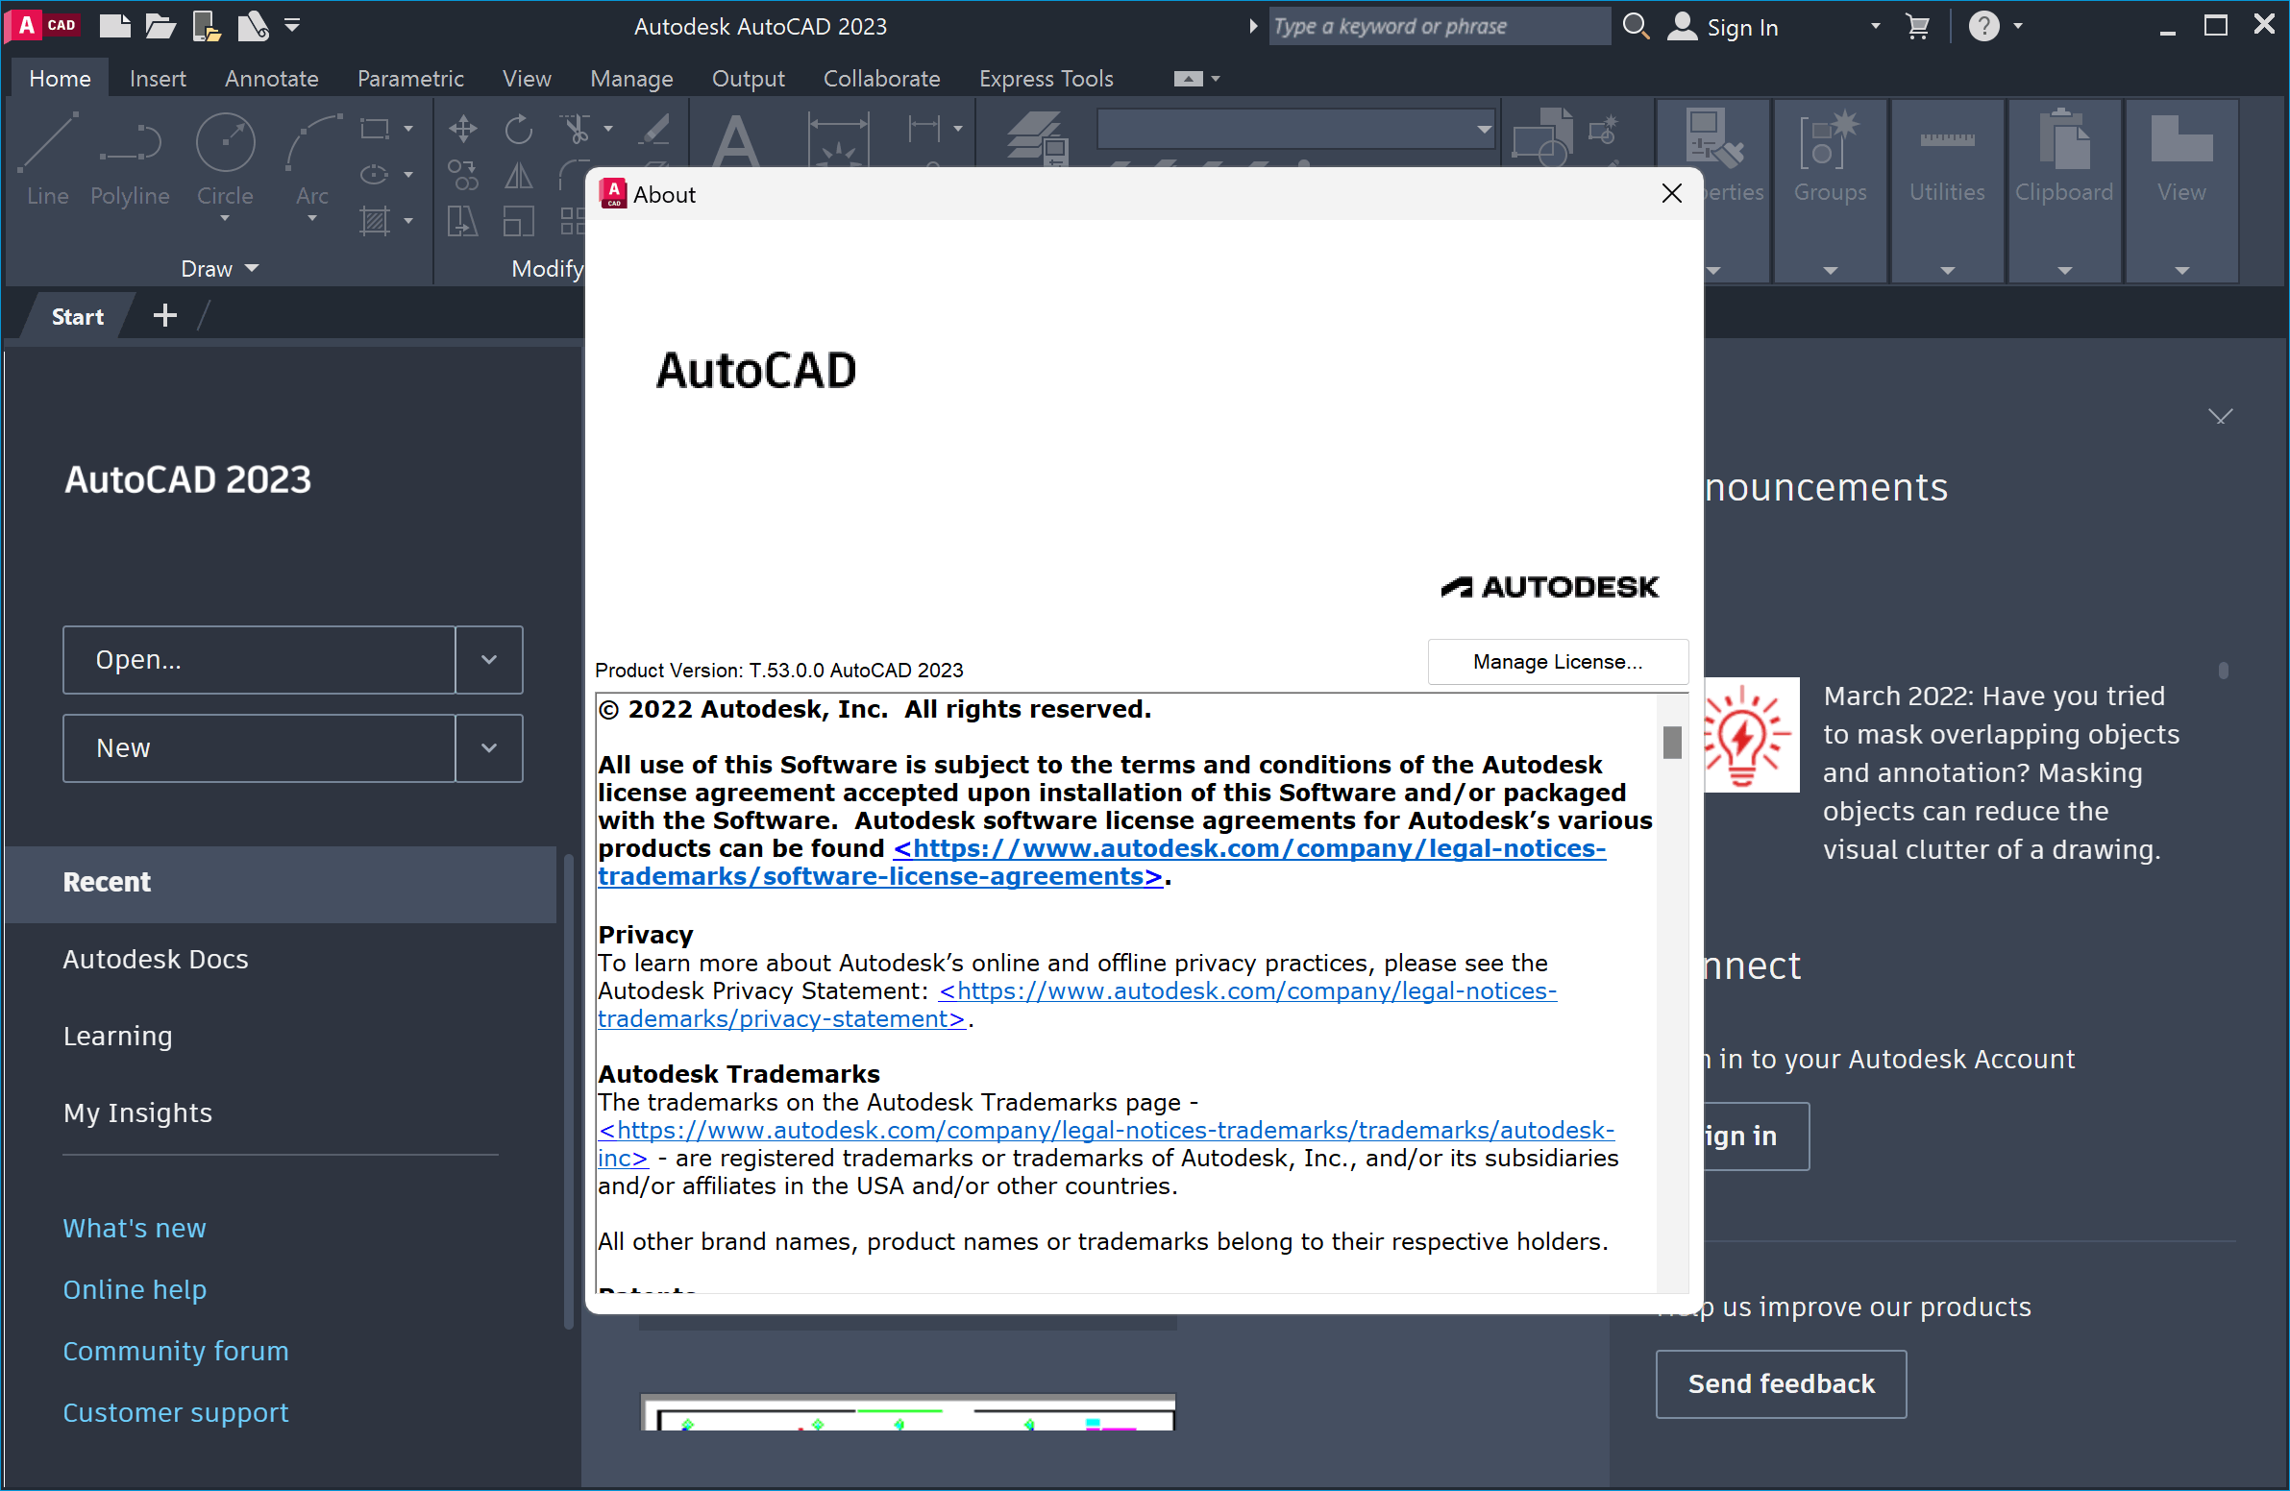
Task: Select My Insights in the Start sidebar
Action: (x=137, y=1112)
